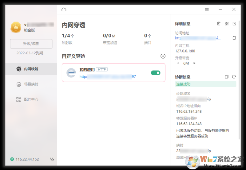Decrease bandwidth with left arrow beside 6M
This screenshot has height=170, width=246.
[177, 63]
